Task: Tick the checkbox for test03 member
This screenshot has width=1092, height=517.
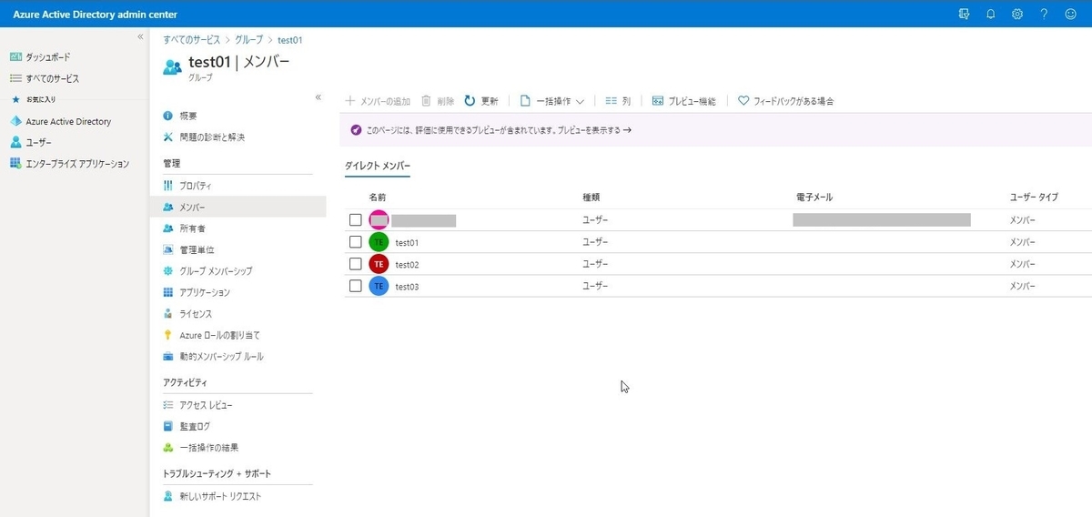Action: pyautogui.click(x=356, y=286)
